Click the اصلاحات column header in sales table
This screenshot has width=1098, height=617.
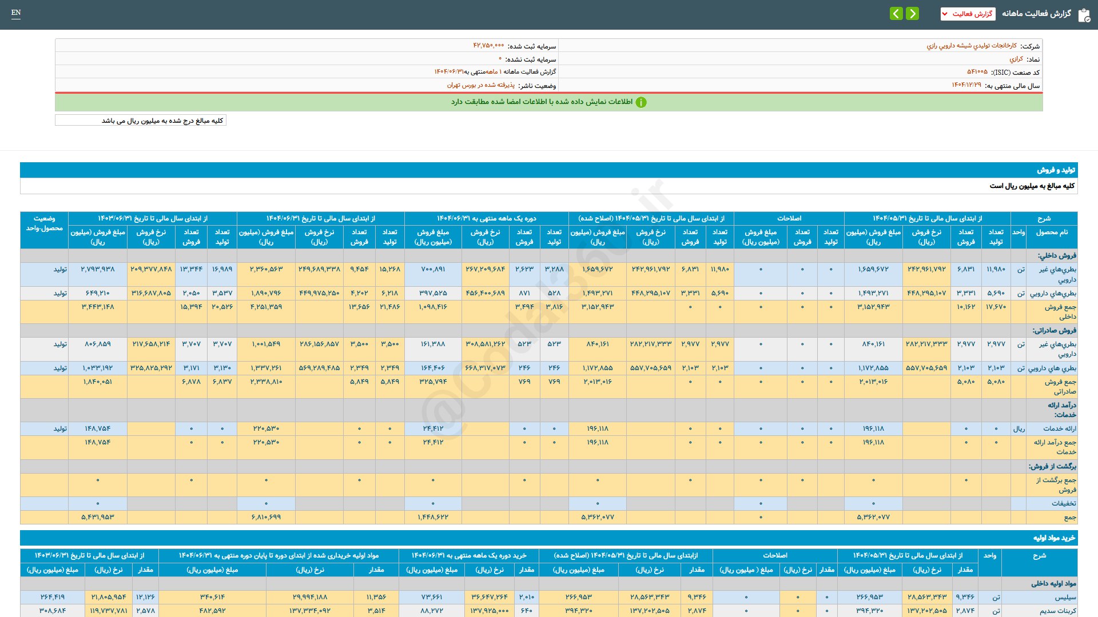click(789, 218)
